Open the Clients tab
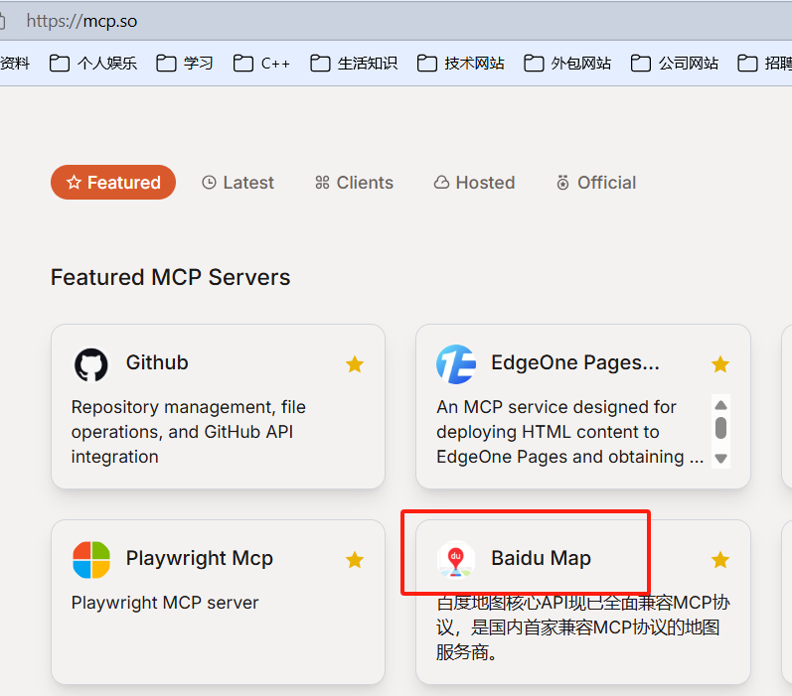Viewport: 792px width, 696px height. tap(354, 183)
